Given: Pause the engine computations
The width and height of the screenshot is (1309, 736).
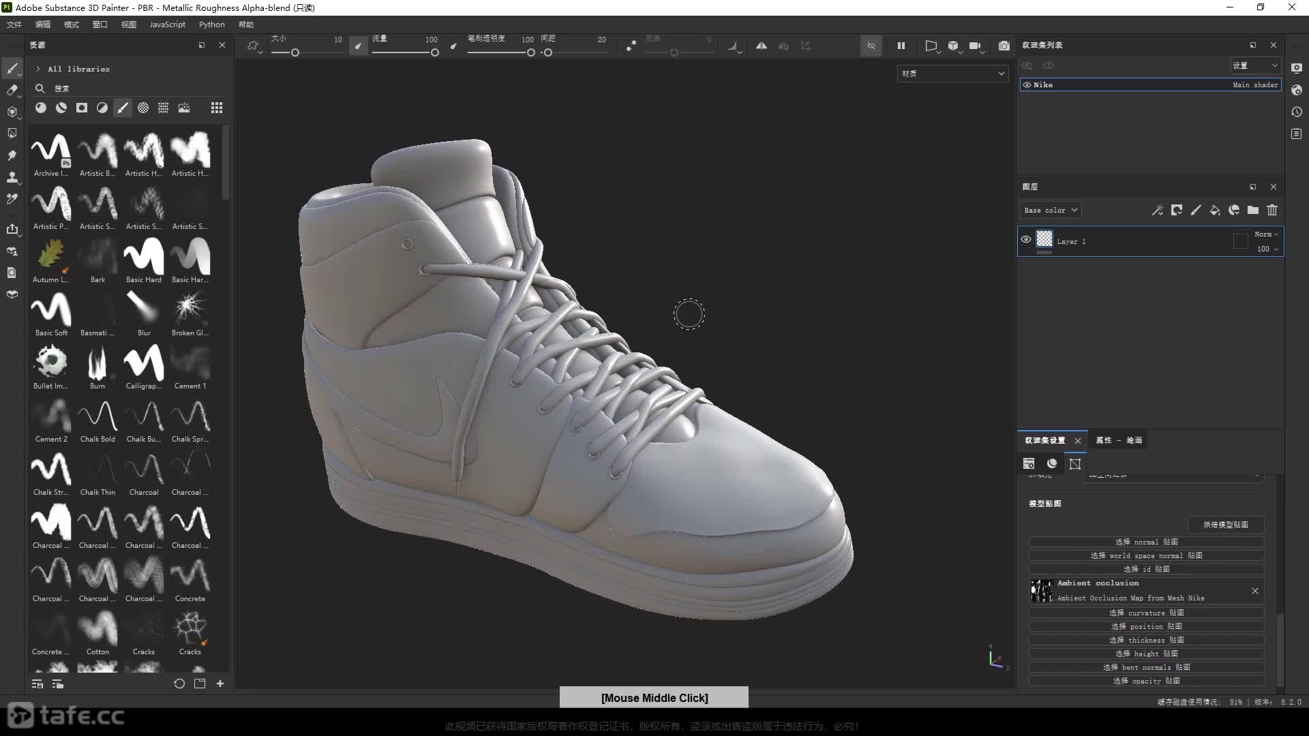Looking at the screenshot, I should (901, 46).
